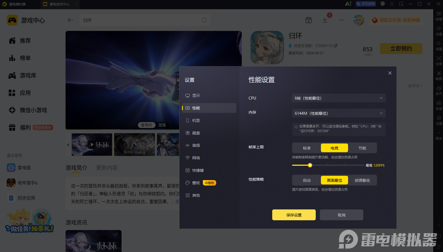Open the user avatar profile
Screen dimensions: 443x252
[x=359, y=20]
